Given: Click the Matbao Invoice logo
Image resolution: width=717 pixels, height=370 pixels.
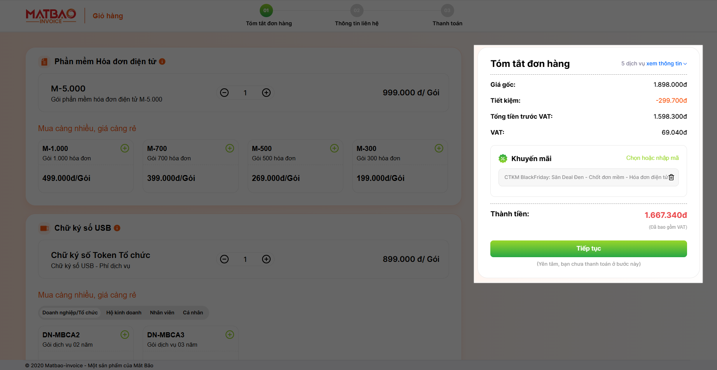Looking at the screenshot, I should (51, 16).
